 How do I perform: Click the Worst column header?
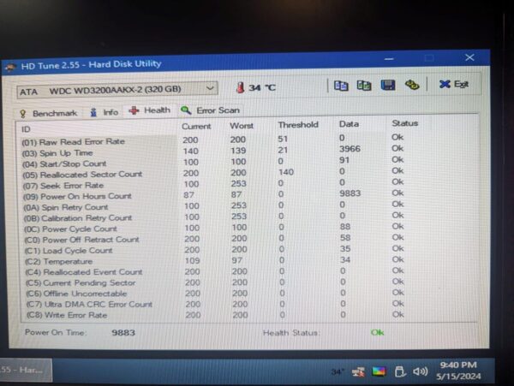[242, 126]
